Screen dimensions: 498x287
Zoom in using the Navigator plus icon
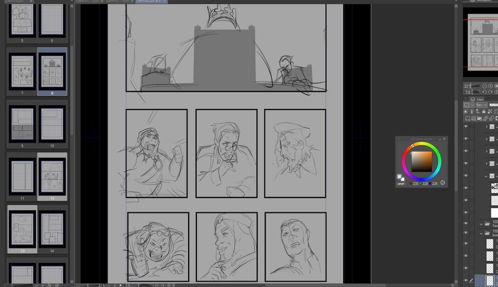click(491, 86)
